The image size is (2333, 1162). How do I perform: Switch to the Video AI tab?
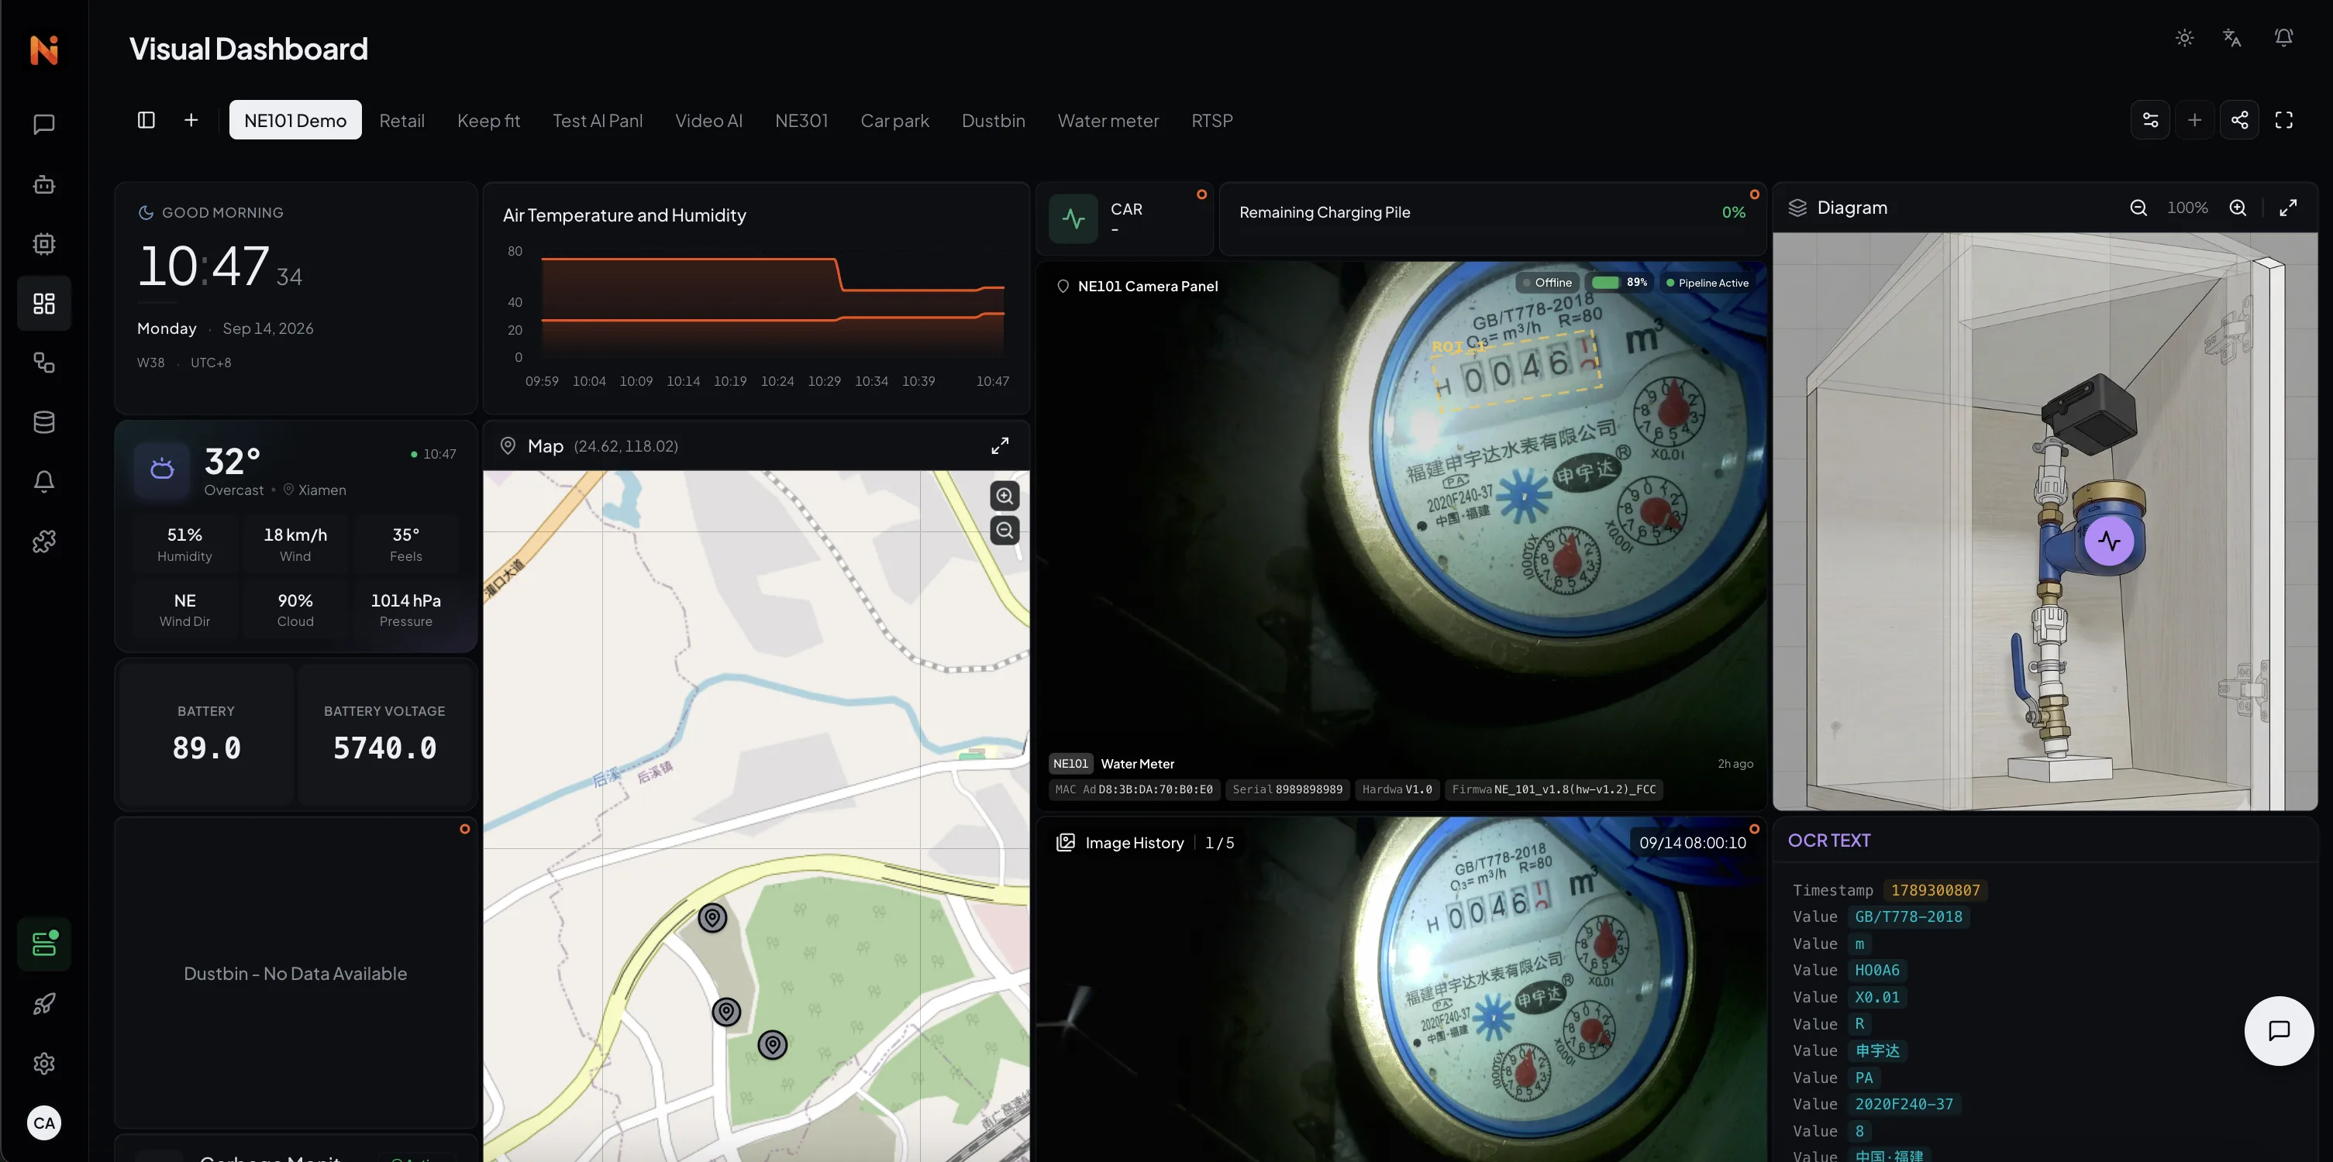click(x=708, y=119)
